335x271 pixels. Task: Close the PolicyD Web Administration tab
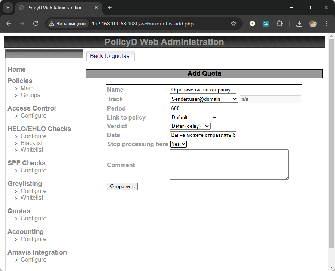point(96,8)
